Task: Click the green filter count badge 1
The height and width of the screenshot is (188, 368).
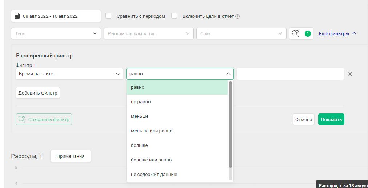Action: point(308,33)
